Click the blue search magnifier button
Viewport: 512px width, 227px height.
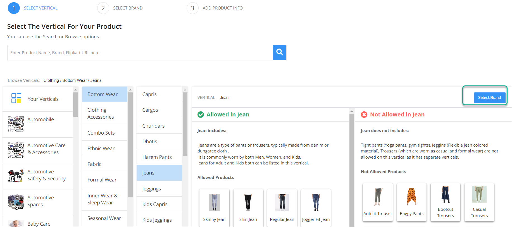pos(279,52)
